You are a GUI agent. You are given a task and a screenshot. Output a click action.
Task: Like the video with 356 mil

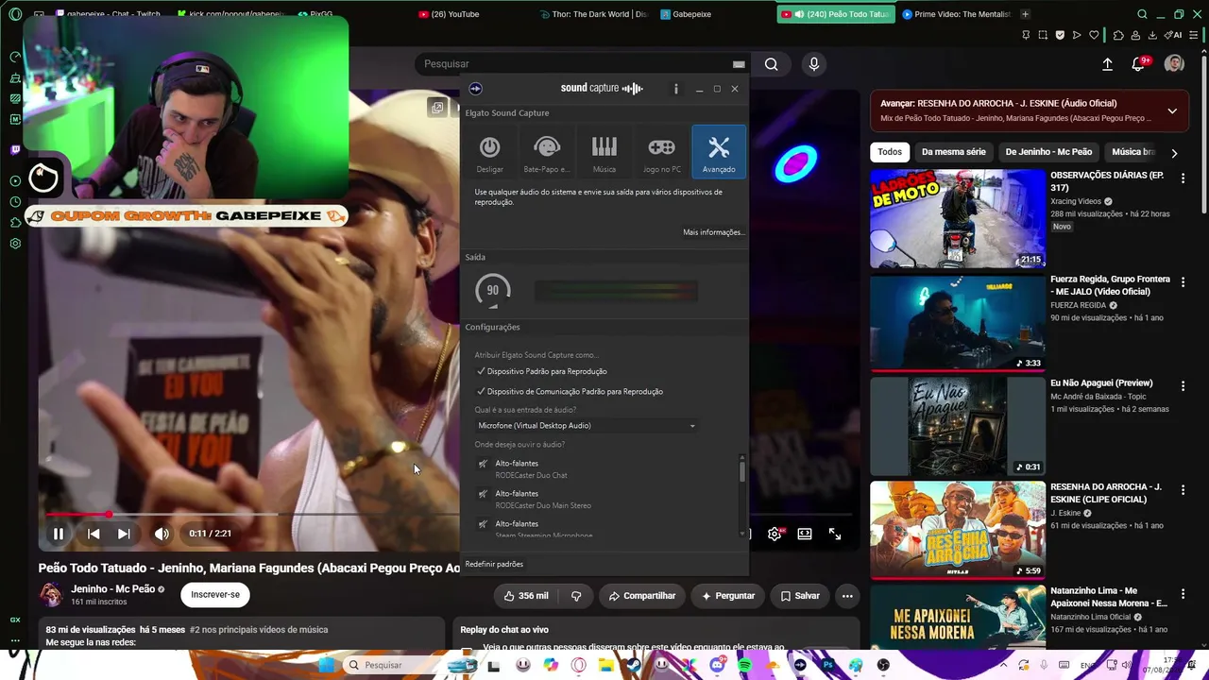(x=526, y=596)
